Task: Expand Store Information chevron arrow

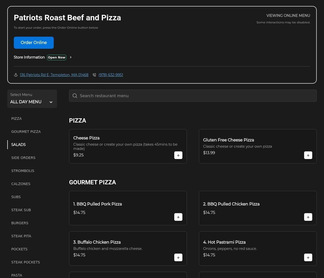Action: [71, 57]
